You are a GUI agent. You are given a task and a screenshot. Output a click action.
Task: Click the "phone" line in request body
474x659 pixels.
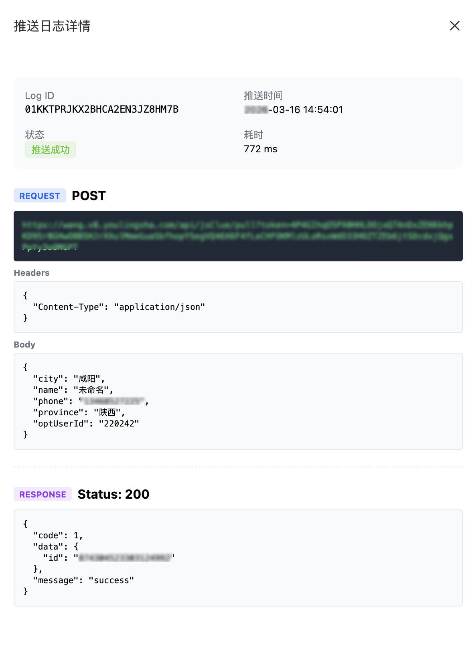pos(91,401)
